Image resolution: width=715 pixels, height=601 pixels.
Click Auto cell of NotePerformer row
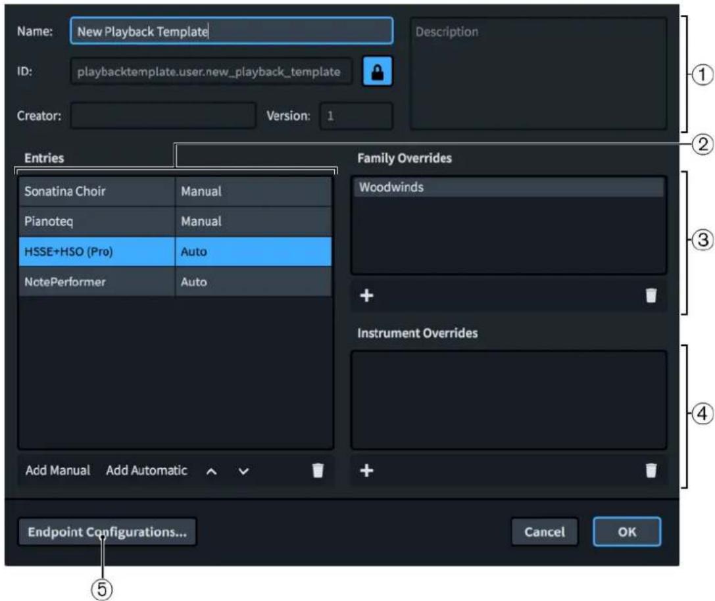point(253,282)
